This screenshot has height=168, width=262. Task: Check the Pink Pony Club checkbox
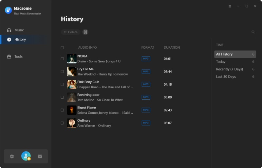(62, 84)
